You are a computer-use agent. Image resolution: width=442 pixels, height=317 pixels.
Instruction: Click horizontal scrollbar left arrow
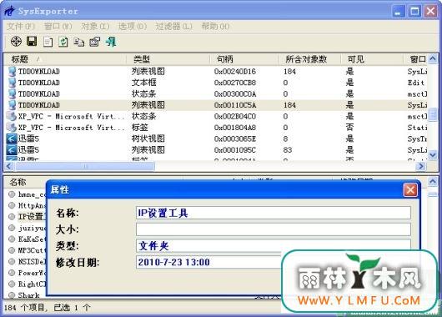[9, 166]
